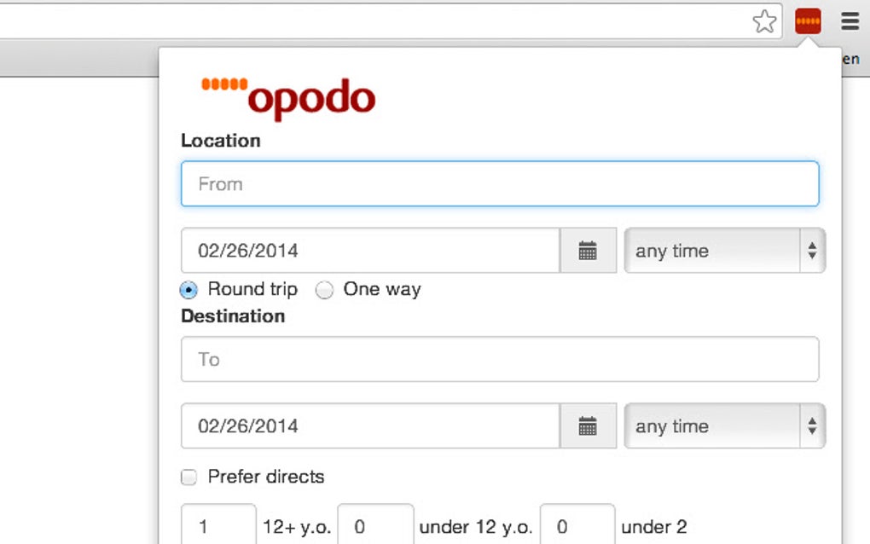Screen dimensions: 870x544
Task: Click the Destination label
Action: 232,316
